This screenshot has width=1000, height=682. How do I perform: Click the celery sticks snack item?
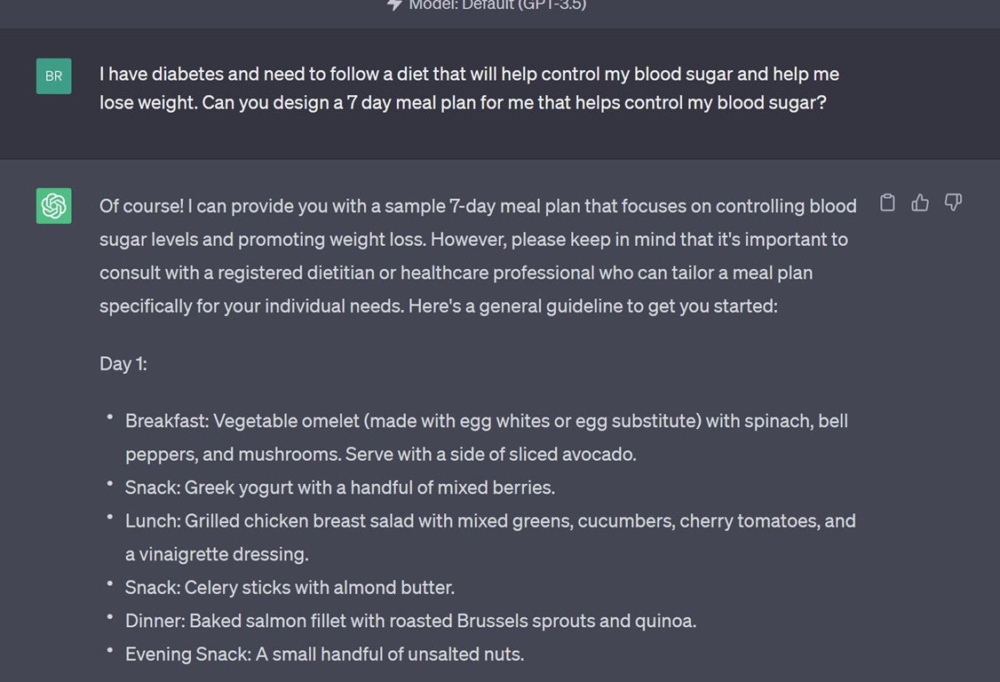[x=290, y=587]
